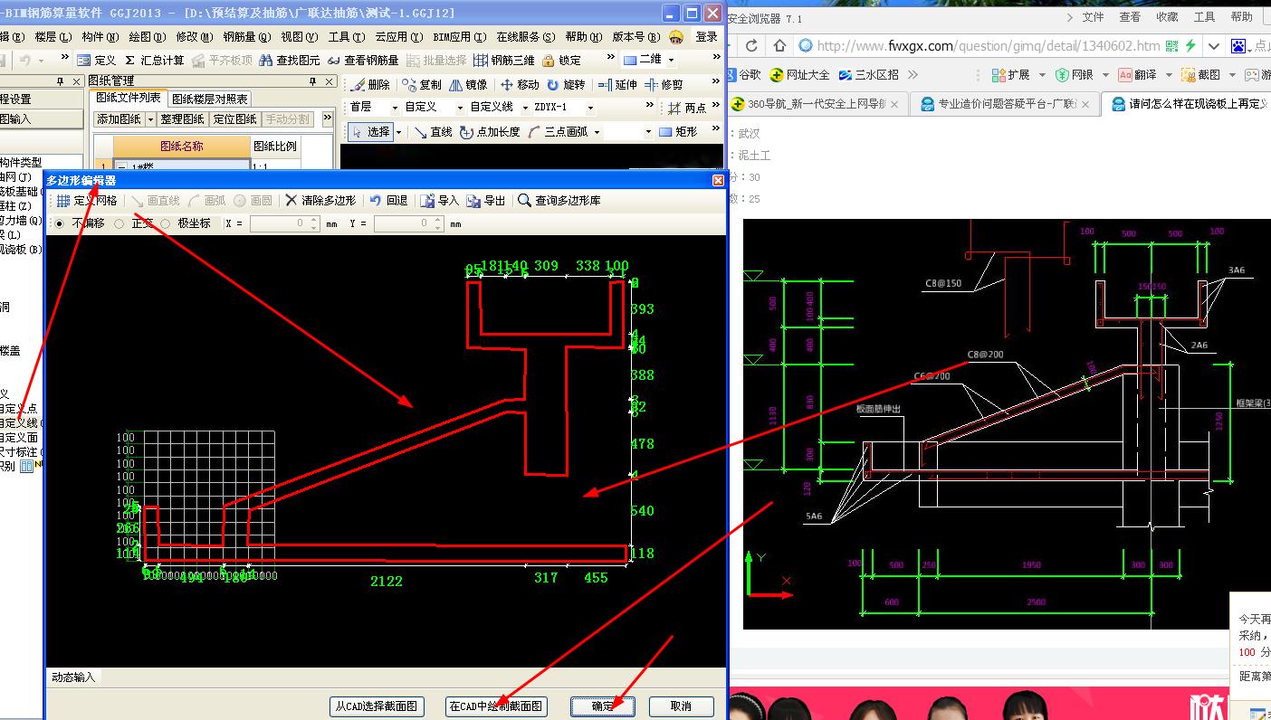
Task: Click the Y coordinate input field
Action: point(404,223)
